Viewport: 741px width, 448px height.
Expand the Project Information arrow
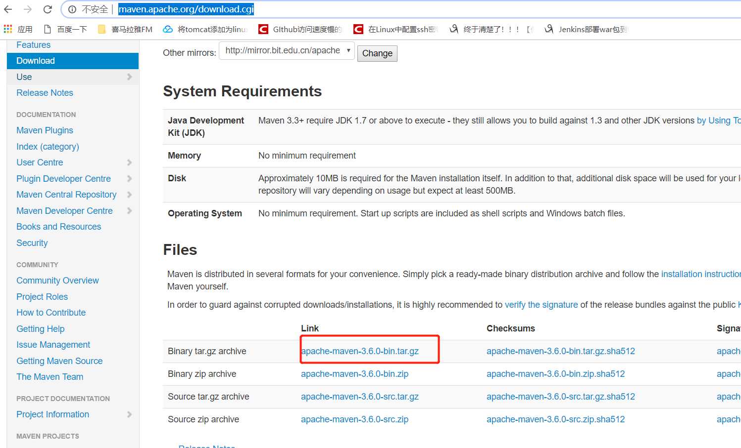click(x=129, y=414)
